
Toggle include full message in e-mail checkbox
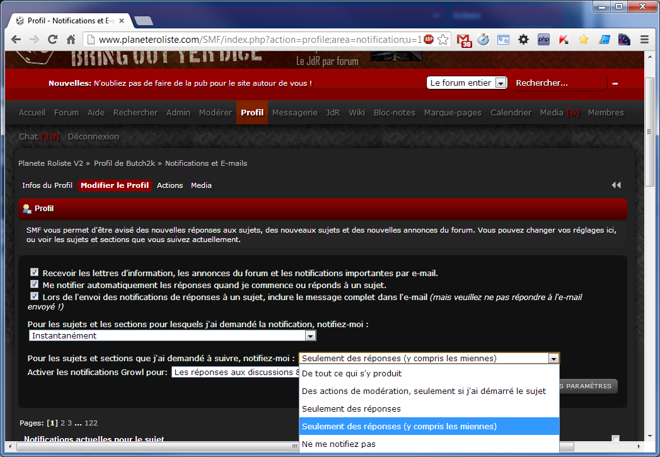pos(35,296)
